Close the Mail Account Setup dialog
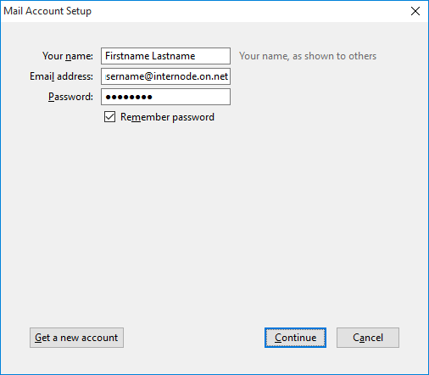The height and width of the screenshot is (375, 429). [x=415, y=11]
